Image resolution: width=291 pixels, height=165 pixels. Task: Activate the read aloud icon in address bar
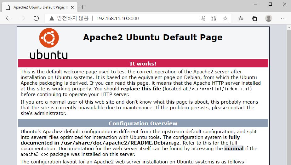point(202,18)
